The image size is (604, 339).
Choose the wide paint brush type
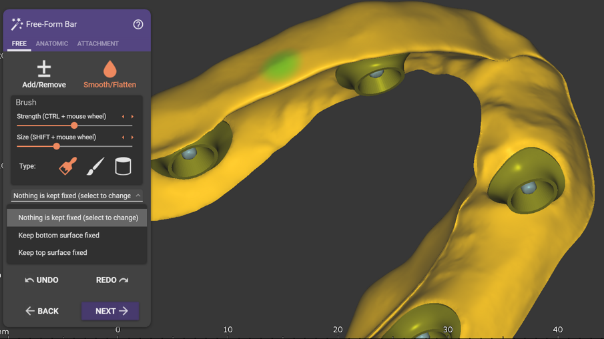pos(68,166)
